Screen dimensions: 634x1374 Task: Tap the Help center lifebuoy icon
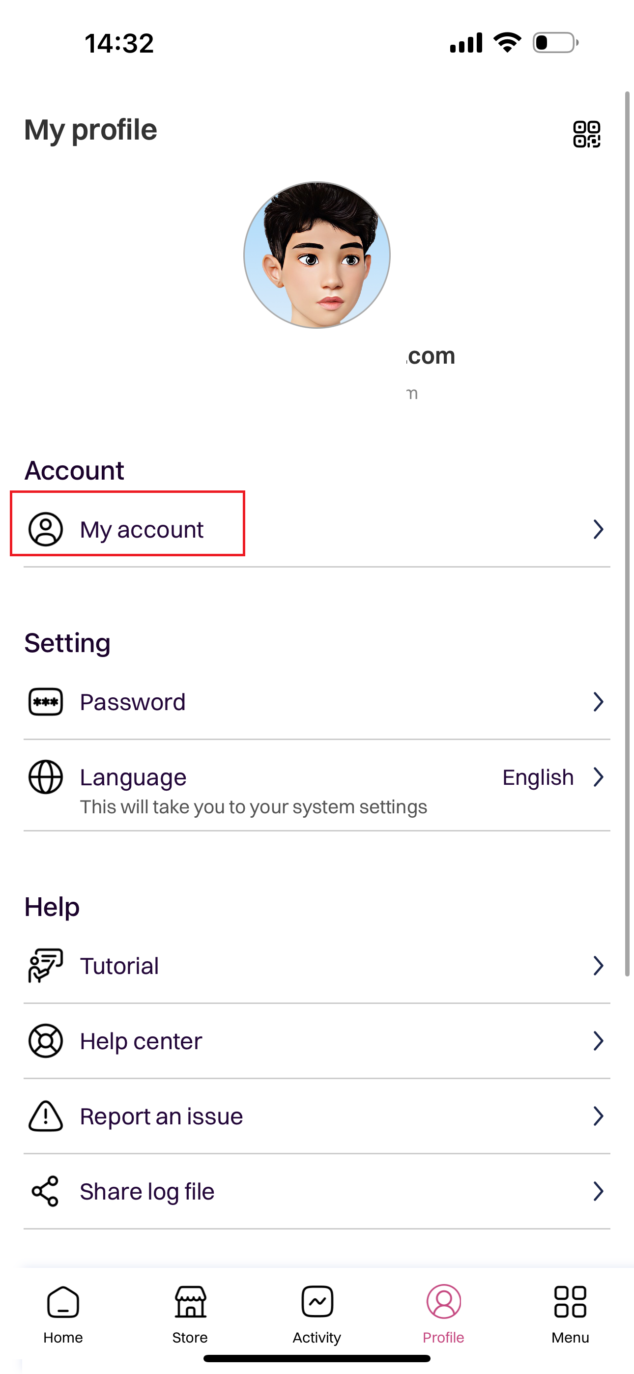click(x=45, y=1041)
